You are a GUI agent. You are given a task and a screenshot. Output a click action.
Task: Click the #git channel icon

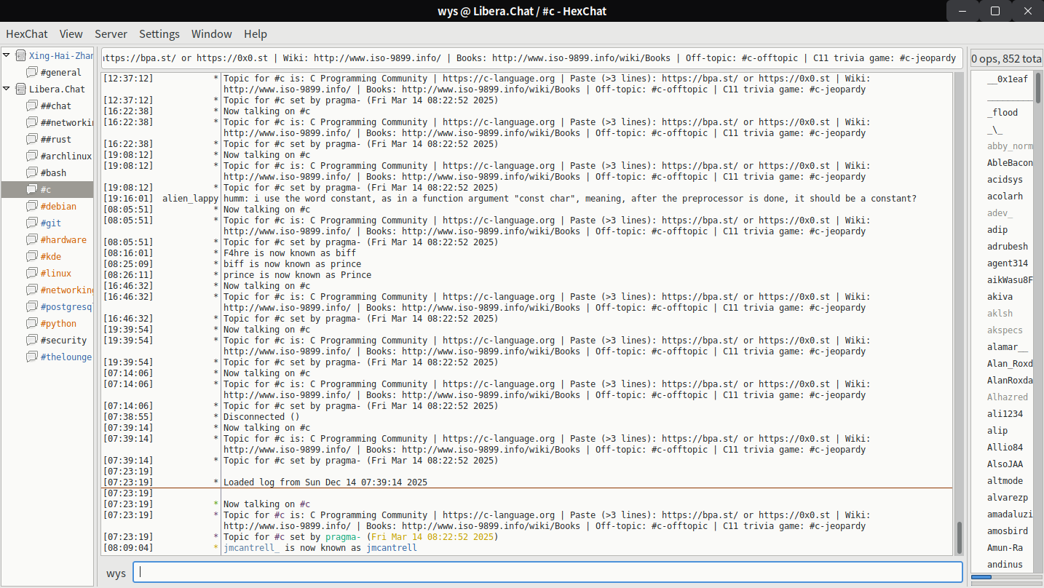pyautogui.click(x=31, y=223)
